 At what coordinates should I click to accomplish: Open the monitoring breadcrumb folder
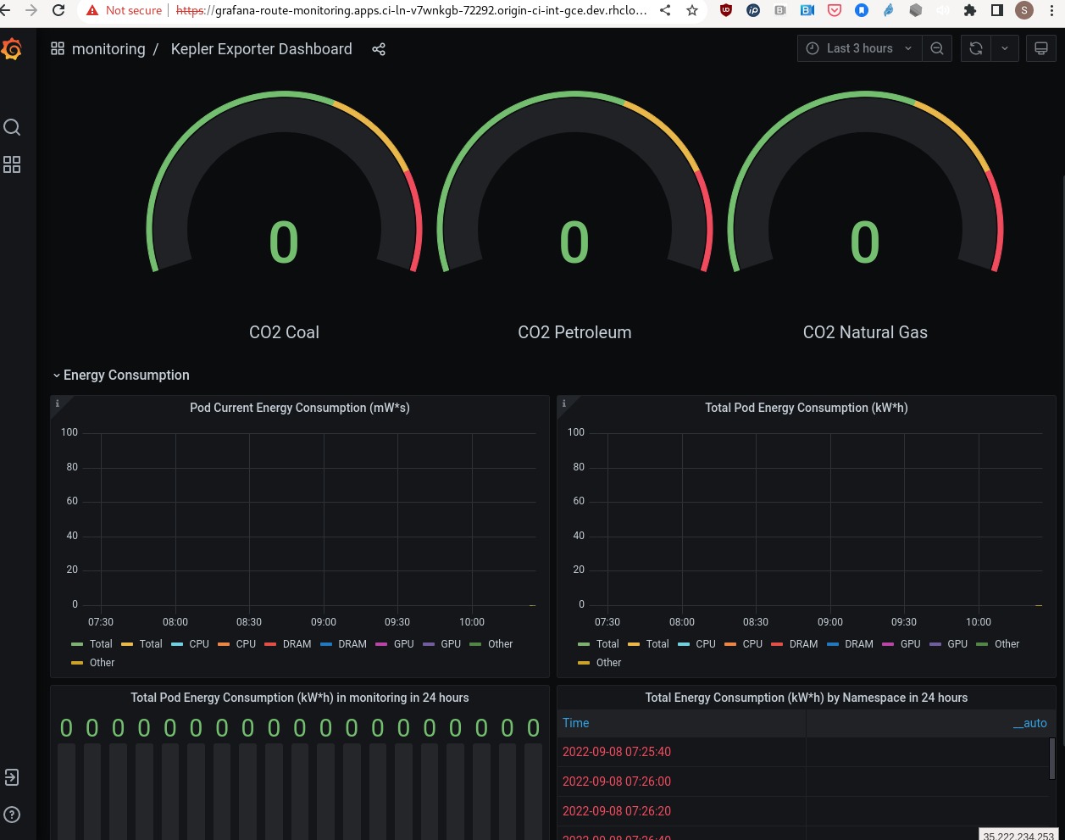pyautogui.click(x=108, y=49)
